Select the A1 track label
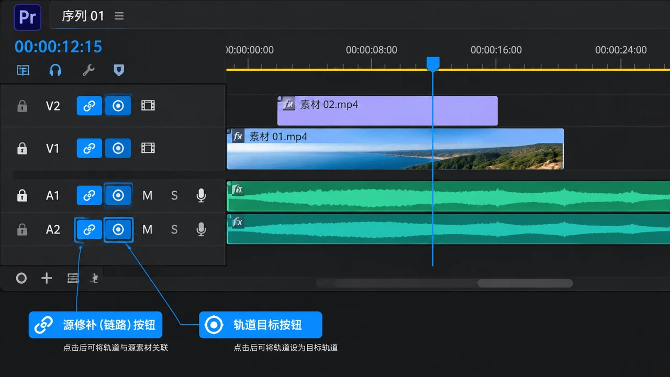Viewport: 670px width, 377px height. point(53,196)
